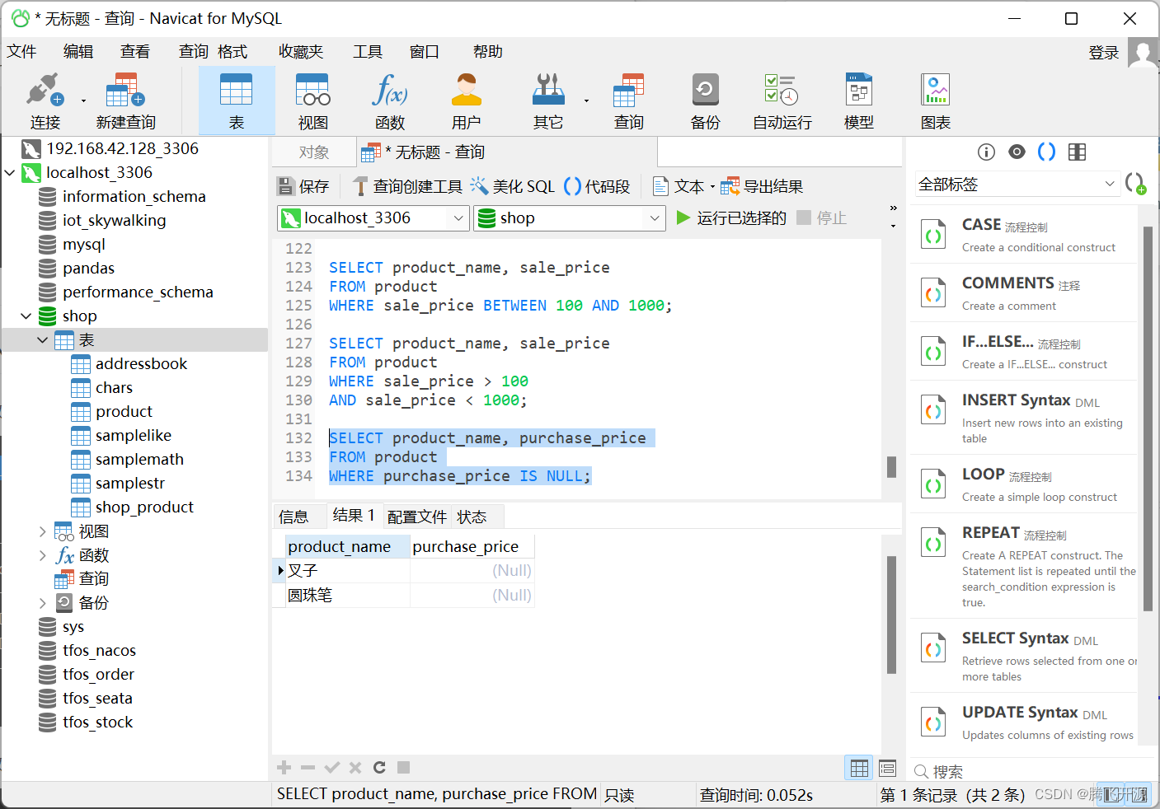The height and width of the screenshot is (809, 1160).
Task: Open the Edit (编辑) menu
Action: (78, 52)
